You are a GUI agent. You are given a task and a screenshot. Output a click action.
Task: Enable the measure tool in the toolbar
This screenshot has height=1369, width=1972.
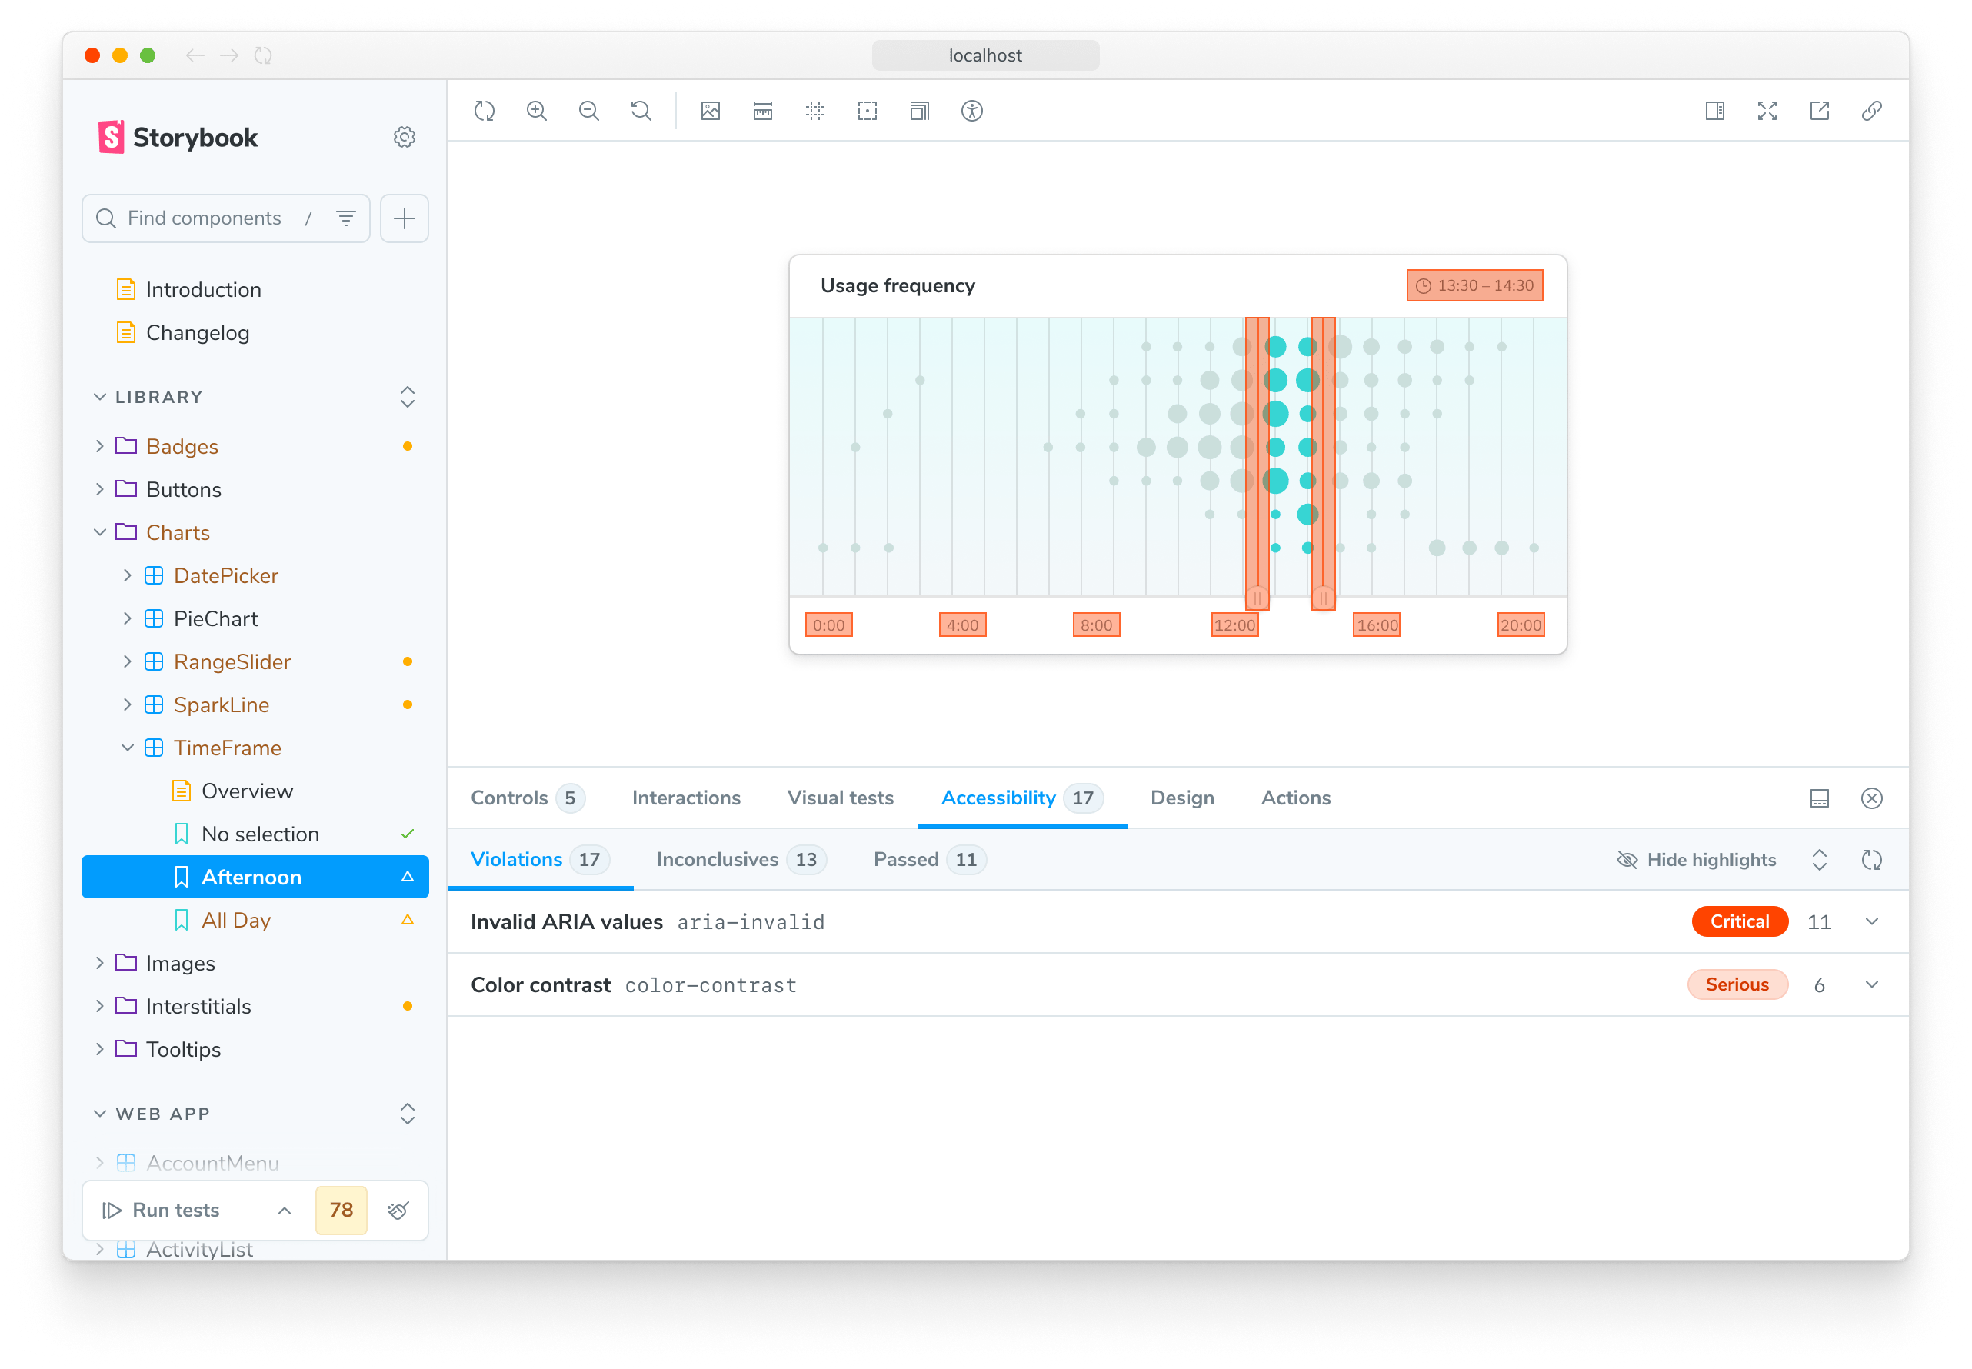(761, 111)
